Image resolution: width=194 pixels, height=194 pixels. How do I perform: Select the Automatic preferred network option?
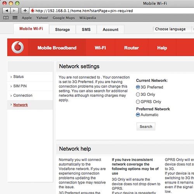tap(138, 115)
